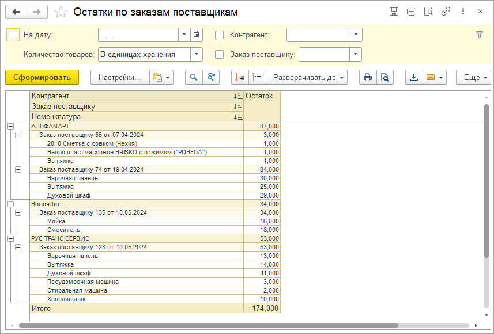Open the 'Разворачивать до' menu
Screen dimensions: 494x334
(308, 77)
